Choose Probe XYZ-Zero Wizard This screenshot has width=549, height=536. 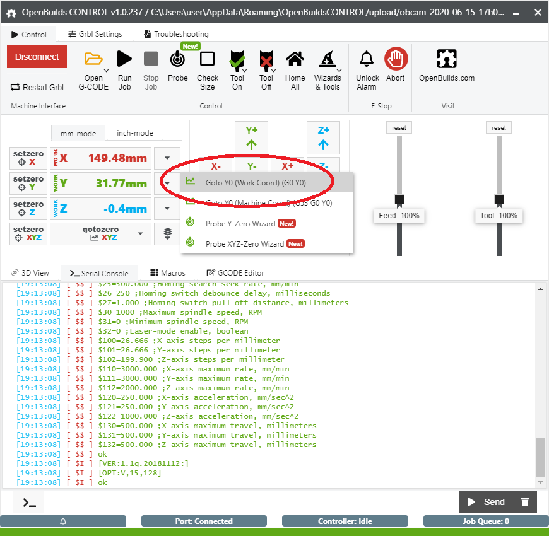click(x=266, y=243)
